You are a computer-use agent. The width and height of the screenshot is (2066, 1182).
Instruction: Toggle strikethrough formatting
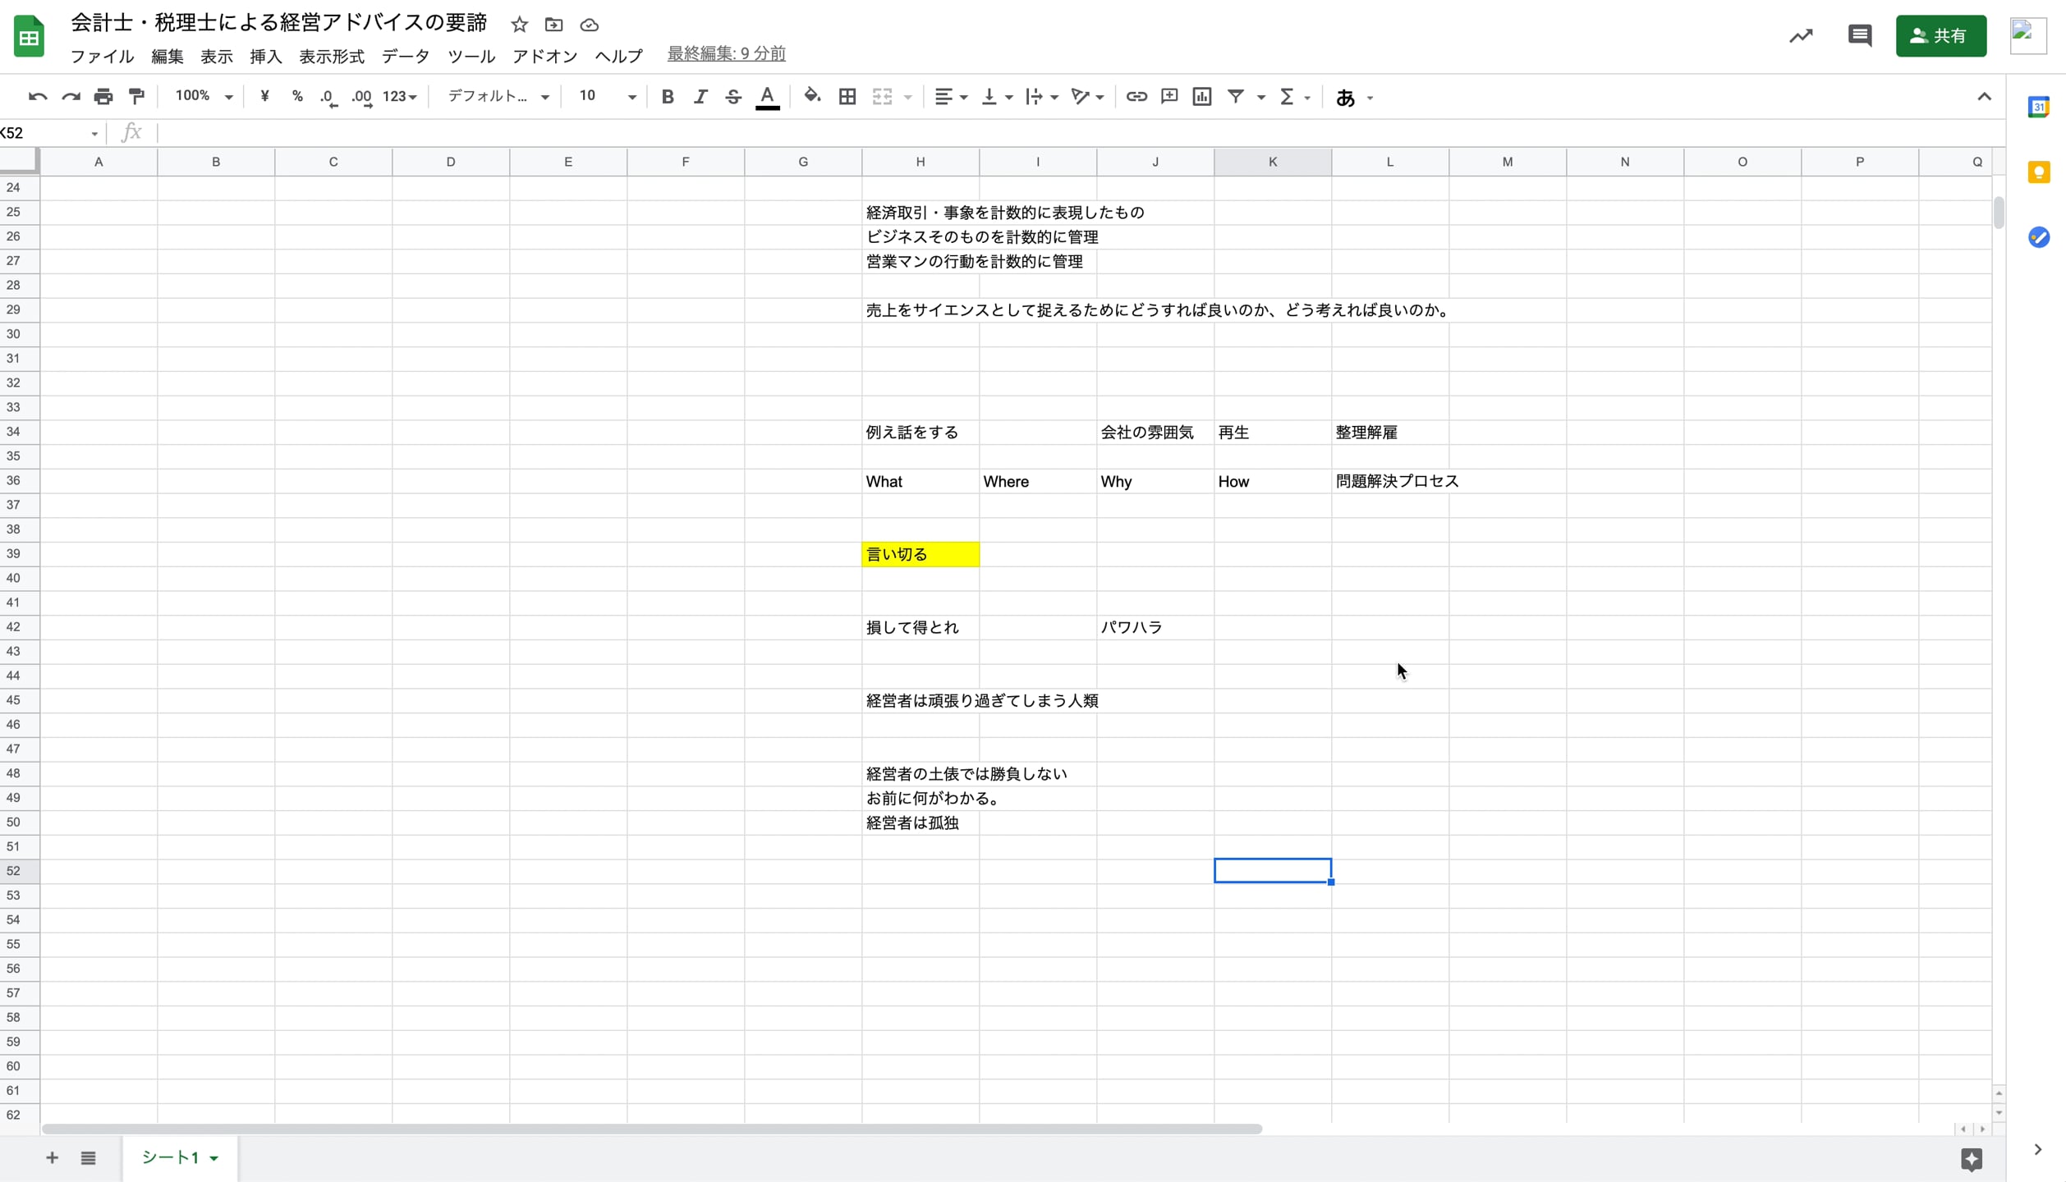pyautogui.click(x=732, y=97)
